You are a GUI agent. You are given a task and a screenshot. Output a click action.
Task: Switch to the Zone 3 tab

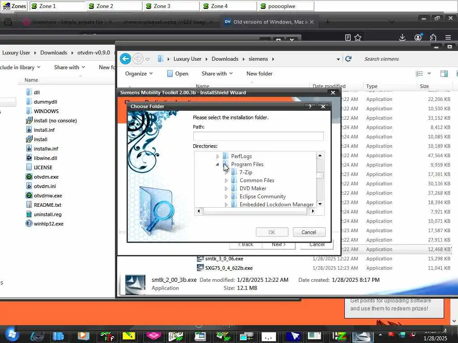(x=172, y=6)
